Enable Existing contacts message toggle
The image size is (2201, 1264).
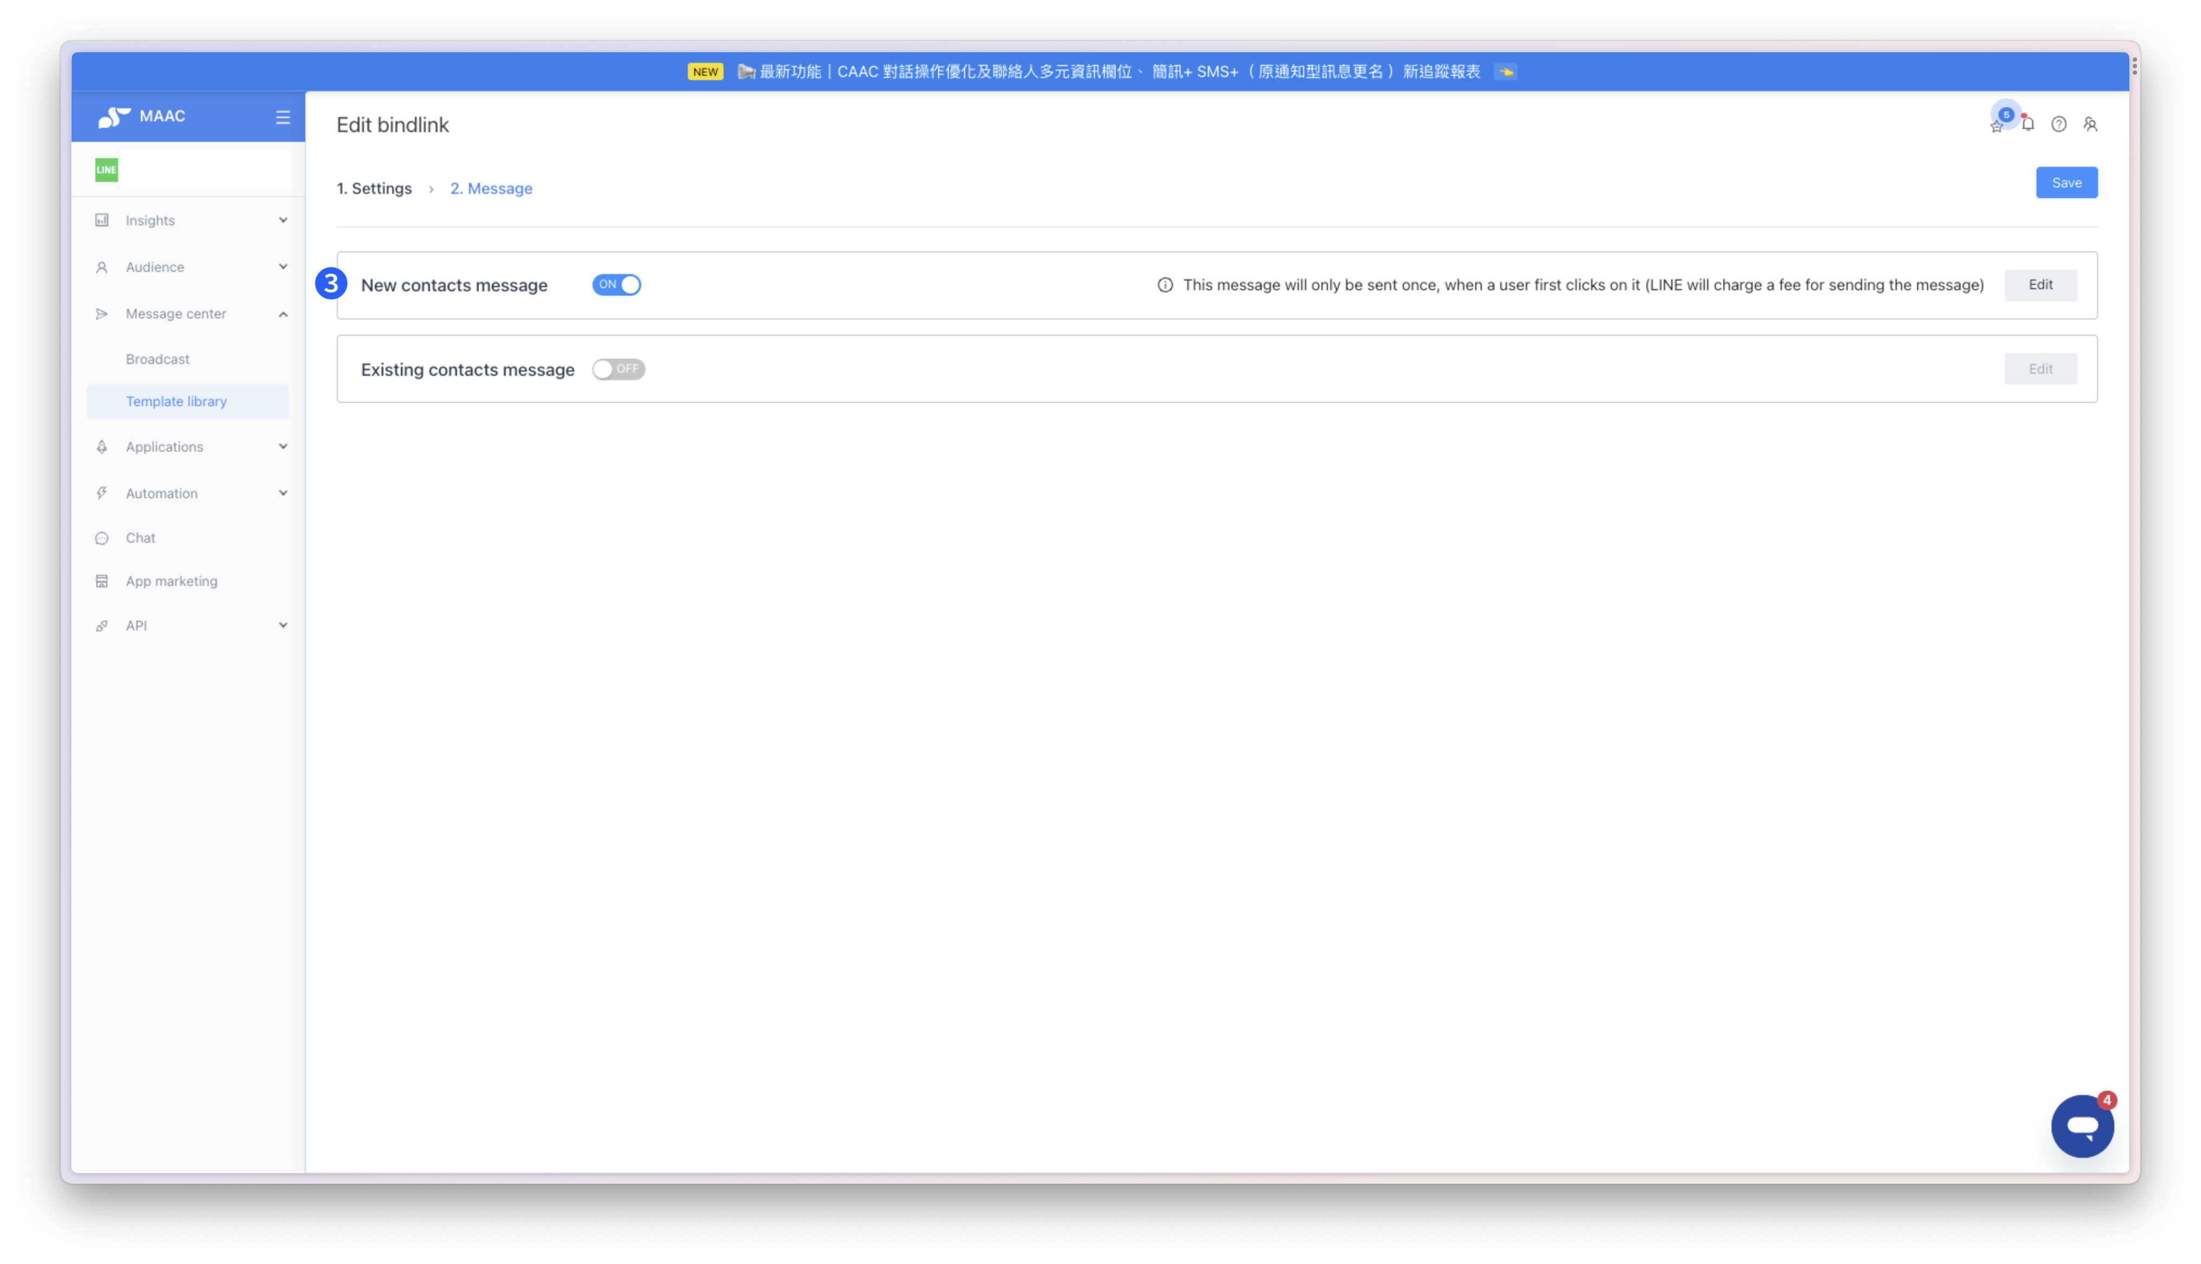pyautogui.click(x=618, y=369)
